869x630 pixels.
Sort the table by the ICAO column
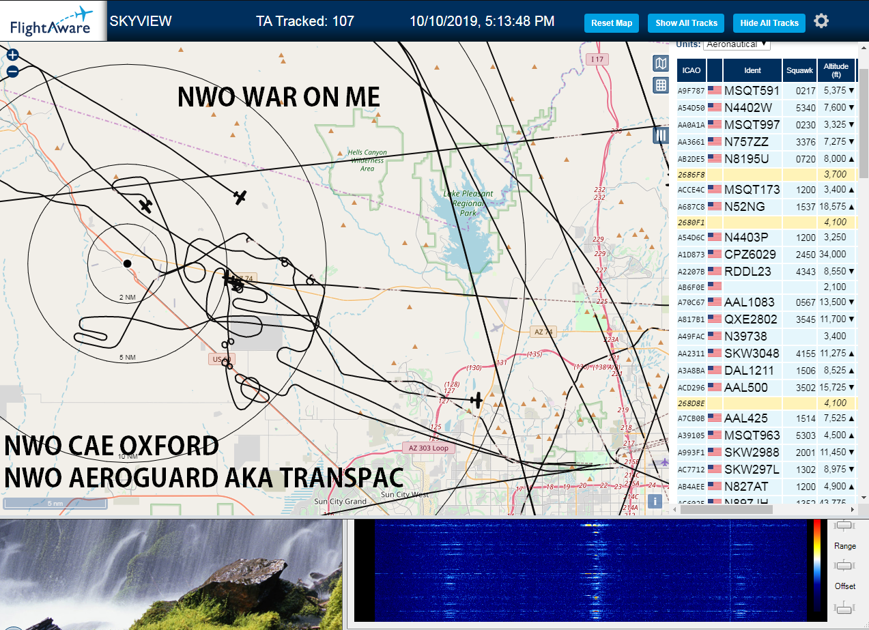692,70
